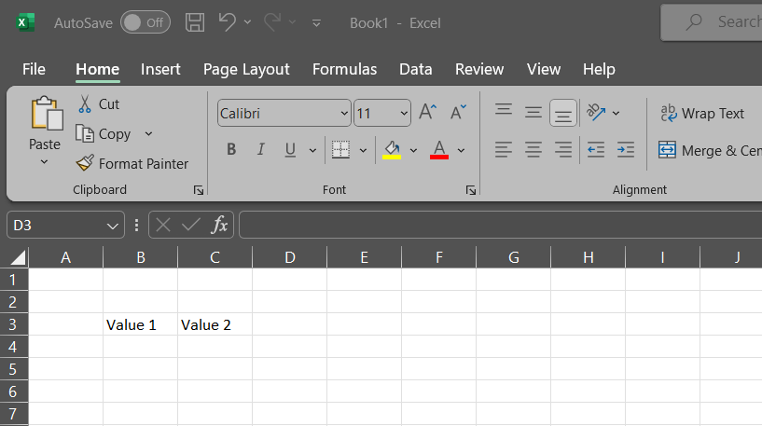762x426 pixels.
Task: Click the Insert Function fx icon
Action: point(220,225)
